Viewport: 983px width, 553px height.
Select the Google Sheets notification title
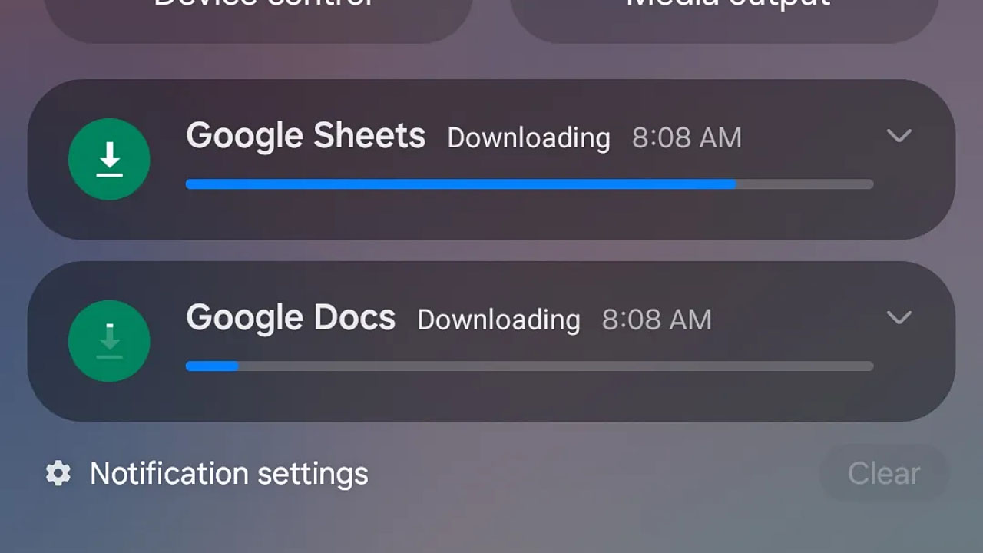pos(306,137)
